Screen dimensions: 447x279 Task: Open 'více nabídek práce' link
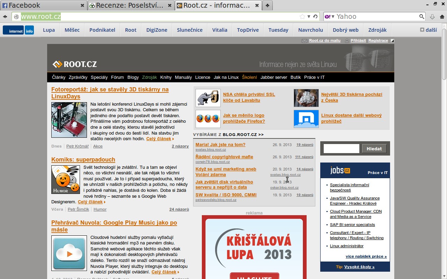(366, 256)
